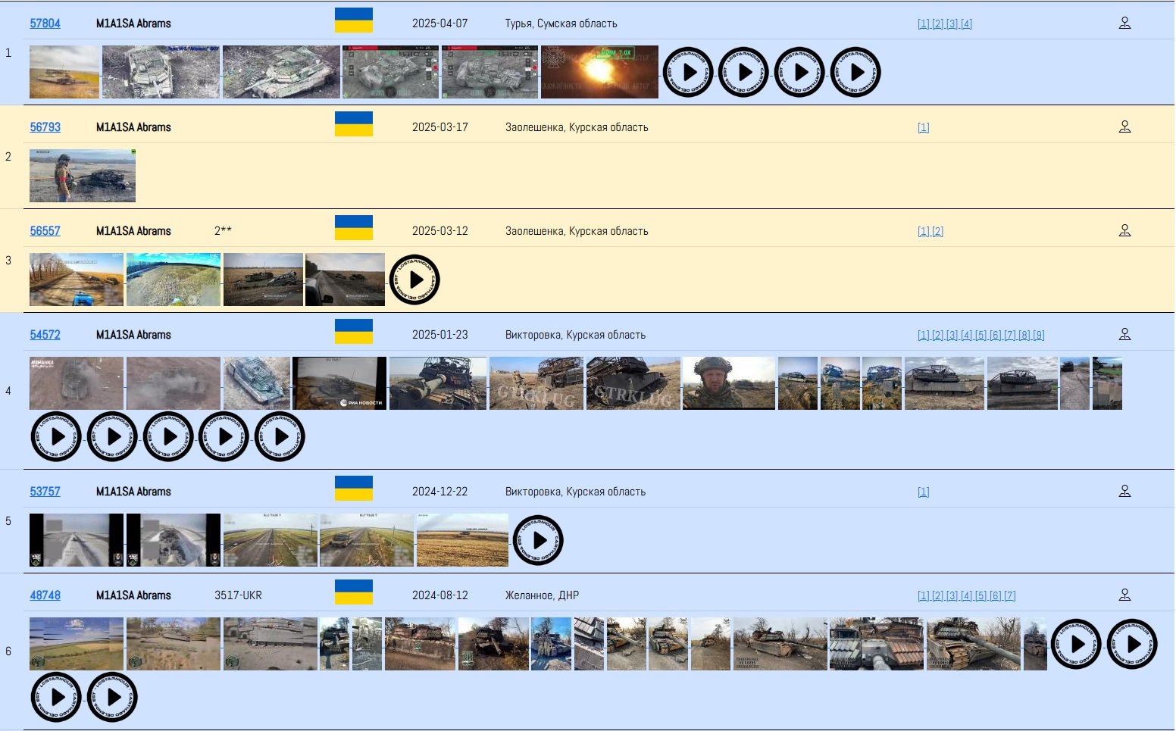Click Ukraine flag icon in row 53757

353,489
